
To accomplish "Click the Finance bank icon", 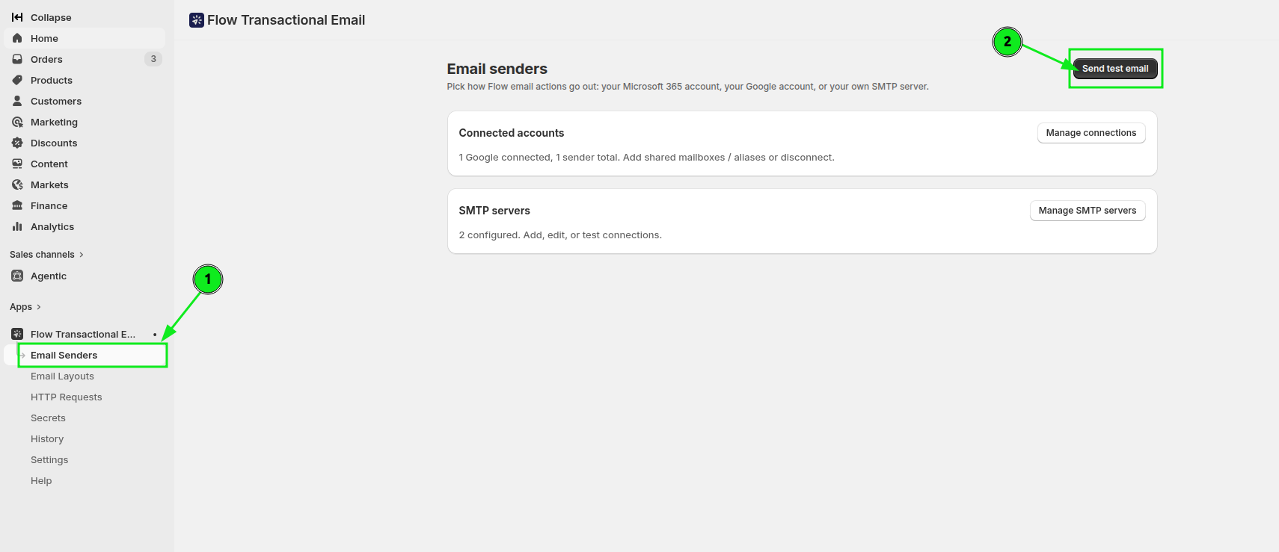I will [17, 205].
